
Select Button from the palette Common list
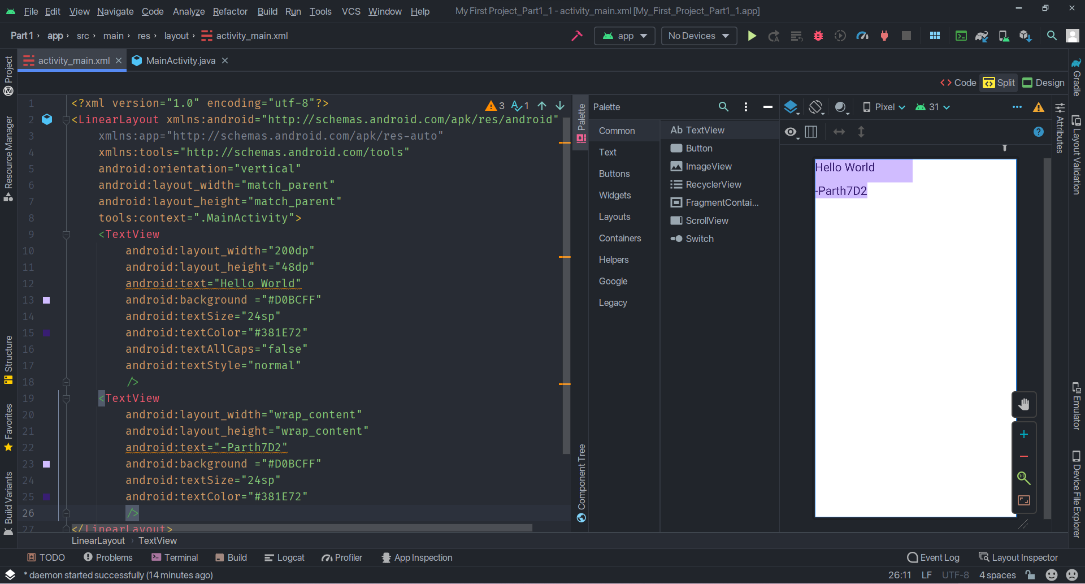pyautogui.click(x=698, y=148)
